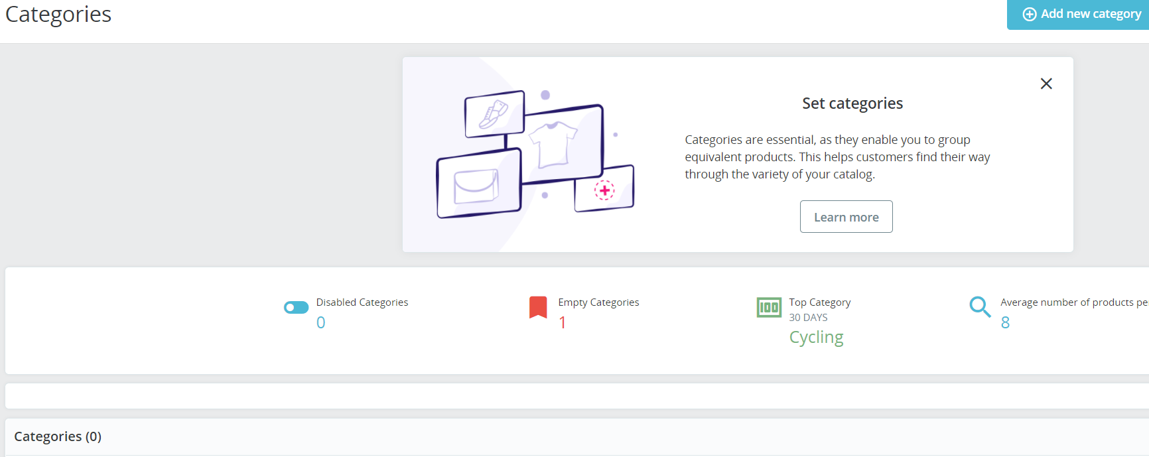Click the magnifier icon for average products
Screen dimensions: 1149x457
(x=980, y=306)
